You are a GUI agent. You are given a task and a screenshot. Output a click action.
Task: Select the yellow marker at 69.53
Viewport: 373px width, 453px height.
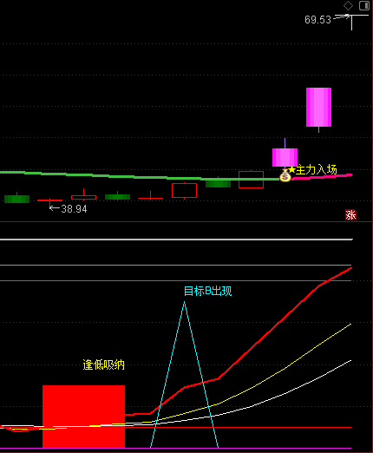[x=352, y=23]
